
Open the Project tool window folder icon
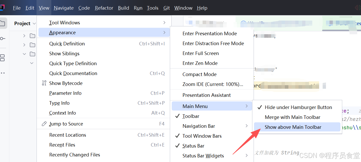3,23
